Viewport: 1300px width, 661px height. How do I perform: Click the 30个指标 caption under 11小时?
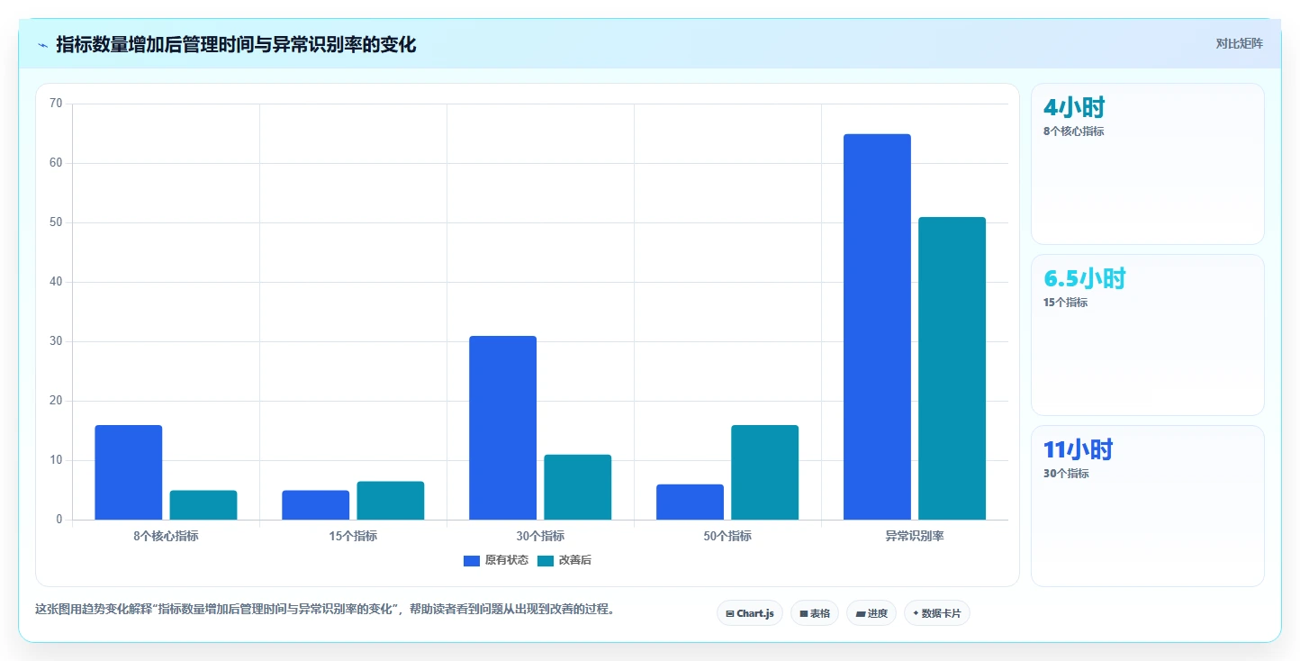click(x=1066, y=474)
